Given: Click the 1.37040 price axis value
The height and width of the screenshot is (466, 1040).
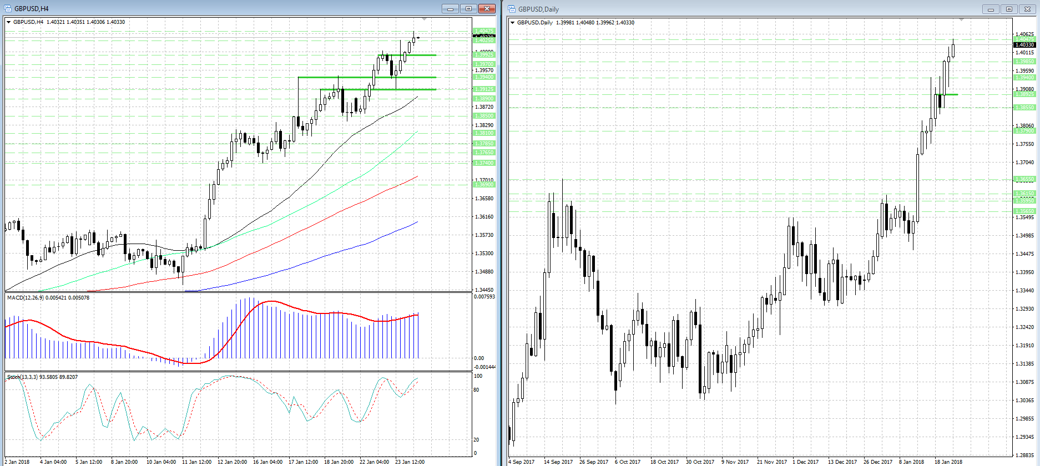Looking at the screenshot, I should (x=1024, y=163).
